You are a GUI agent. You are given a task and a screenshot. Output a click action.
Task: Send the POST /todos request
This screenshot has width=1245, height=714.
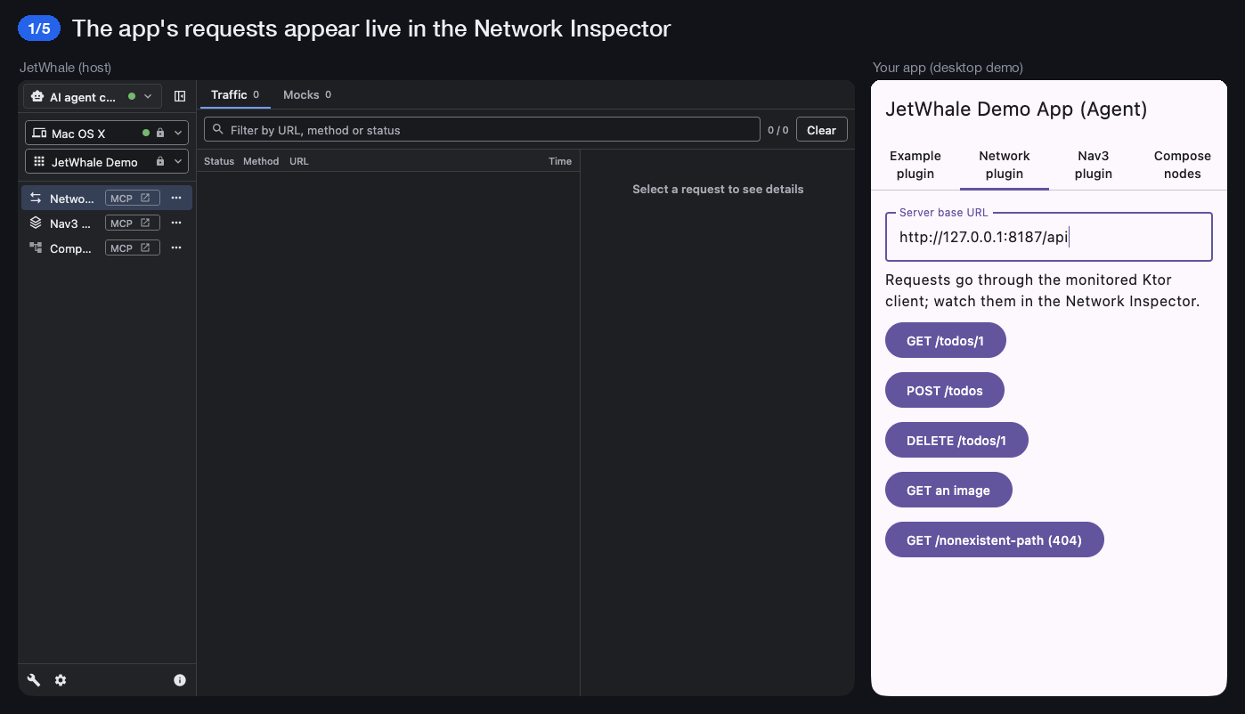pyautogui.click(x=945, y=391)
